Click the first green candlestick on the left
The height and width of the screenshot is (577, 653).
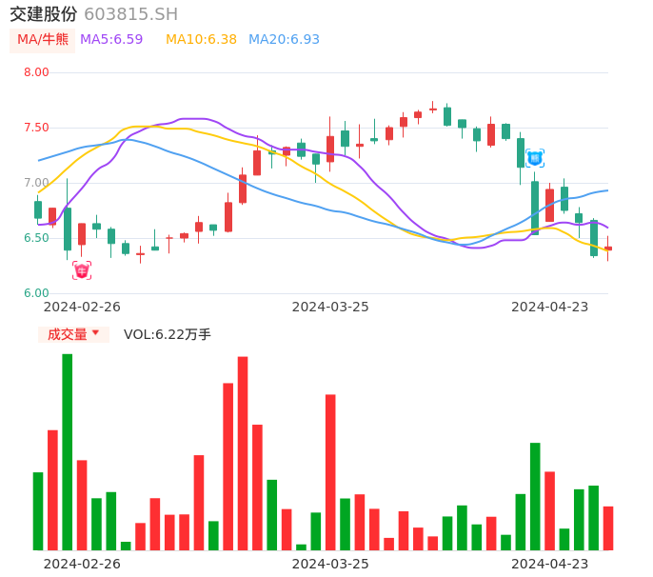pos(38,209)
